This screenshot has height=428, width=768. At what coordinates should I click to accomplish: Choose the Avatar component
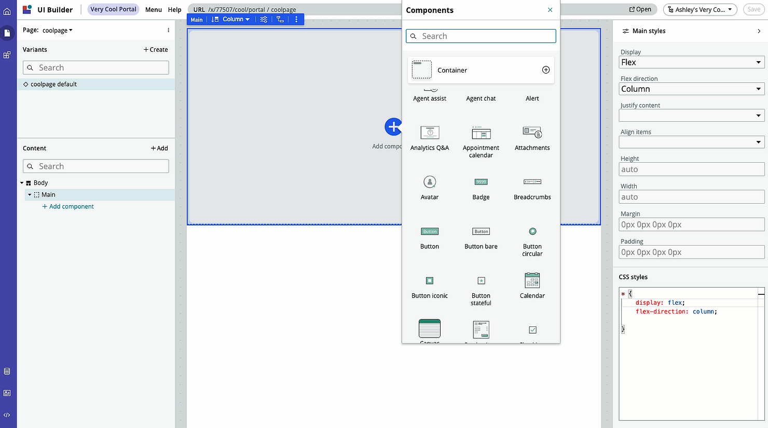coord(430,188)
